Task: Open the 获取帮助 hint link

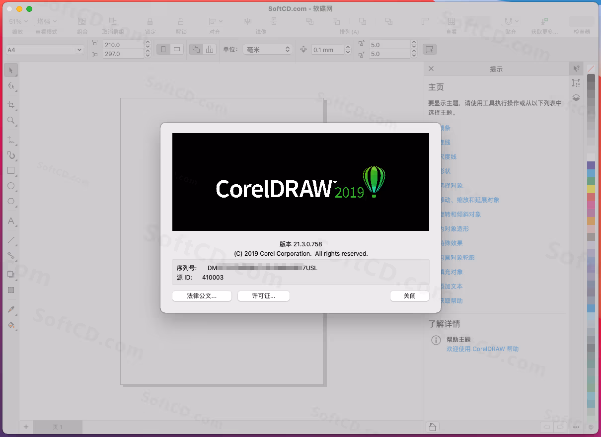Action: point(451,300)
